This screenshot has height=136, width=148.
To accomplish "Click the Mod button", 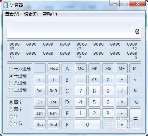I will point(54,68).
